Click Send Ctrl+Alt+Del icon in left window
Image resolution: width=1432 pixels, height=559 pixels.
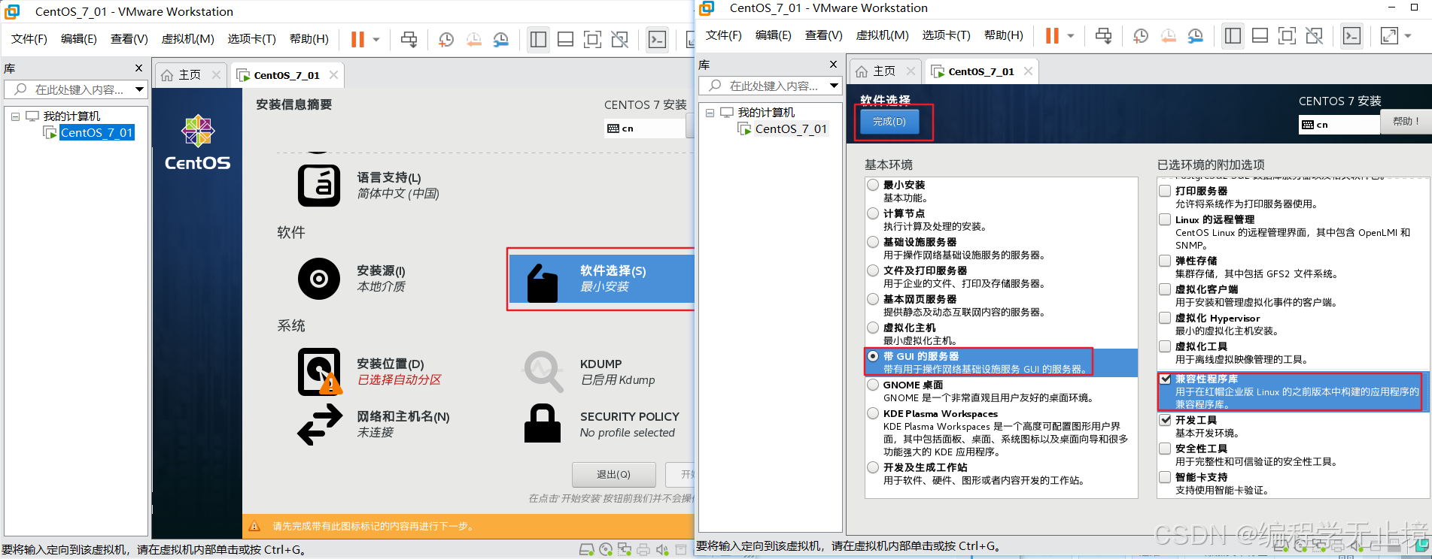pos(409,39)
